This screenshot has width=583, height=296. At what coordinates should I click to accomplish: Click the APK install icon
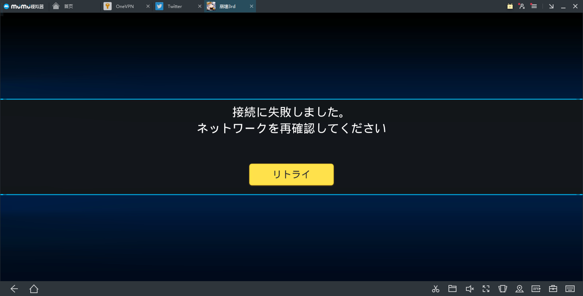[x=536, y=289]
